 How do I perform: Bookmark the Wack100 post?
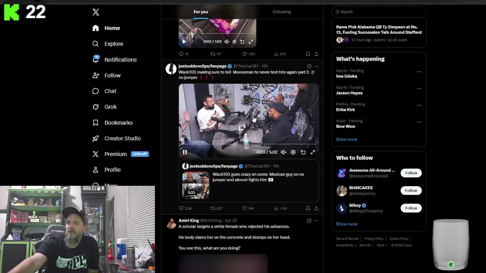pyautogui.click(x=308, y=208)
